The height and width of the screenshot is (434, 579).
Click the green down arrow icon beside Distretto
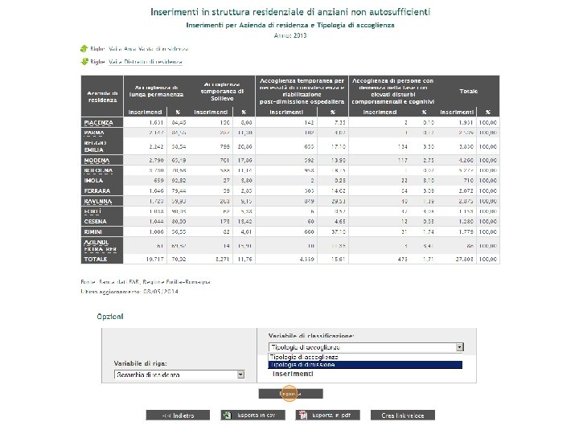click(x=84, y=62)
